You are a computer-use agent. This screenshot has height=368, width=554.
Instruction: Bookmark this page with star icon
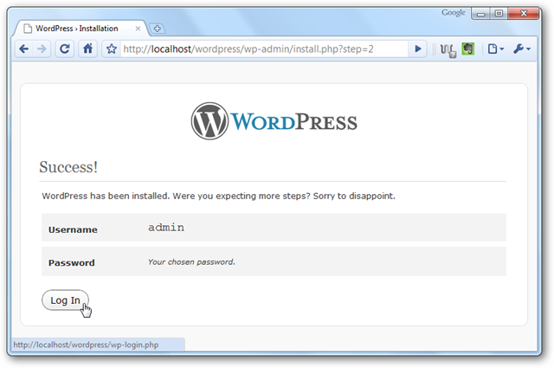click(x=112, y=48)
